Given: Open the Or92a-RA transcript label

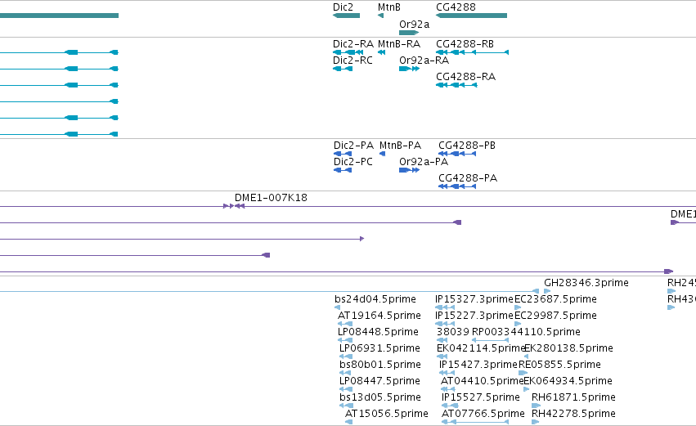Looking at the screenshot, I should [x=424, y=61].
